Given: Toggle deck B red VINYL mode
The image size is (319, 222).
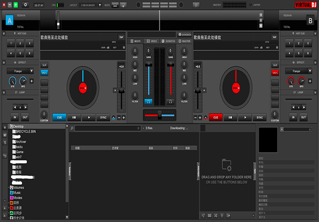Looking at the screenshot, I should (275, 73).
